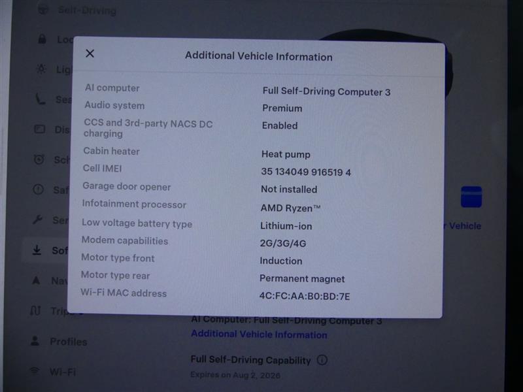This screenshot has width=523, height=392.
Task: Select CCS and 3rd-party NACS DC charging label
Action: click(148, 128)
